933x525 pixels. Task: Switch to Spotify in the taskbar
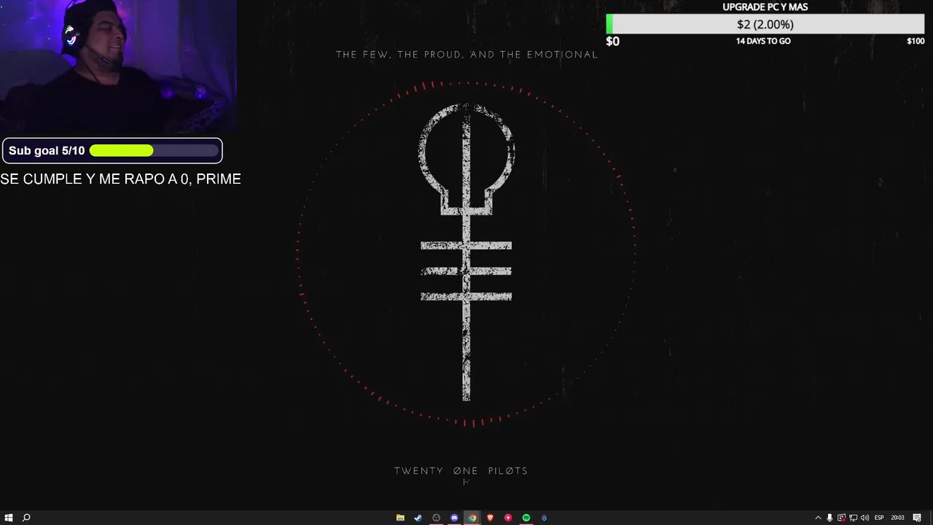526,518
